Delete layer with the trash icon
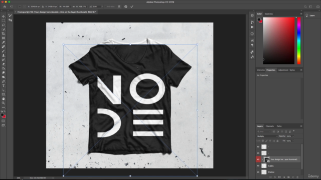The height and width of the screenshot is (180, 321). [297, 177]
